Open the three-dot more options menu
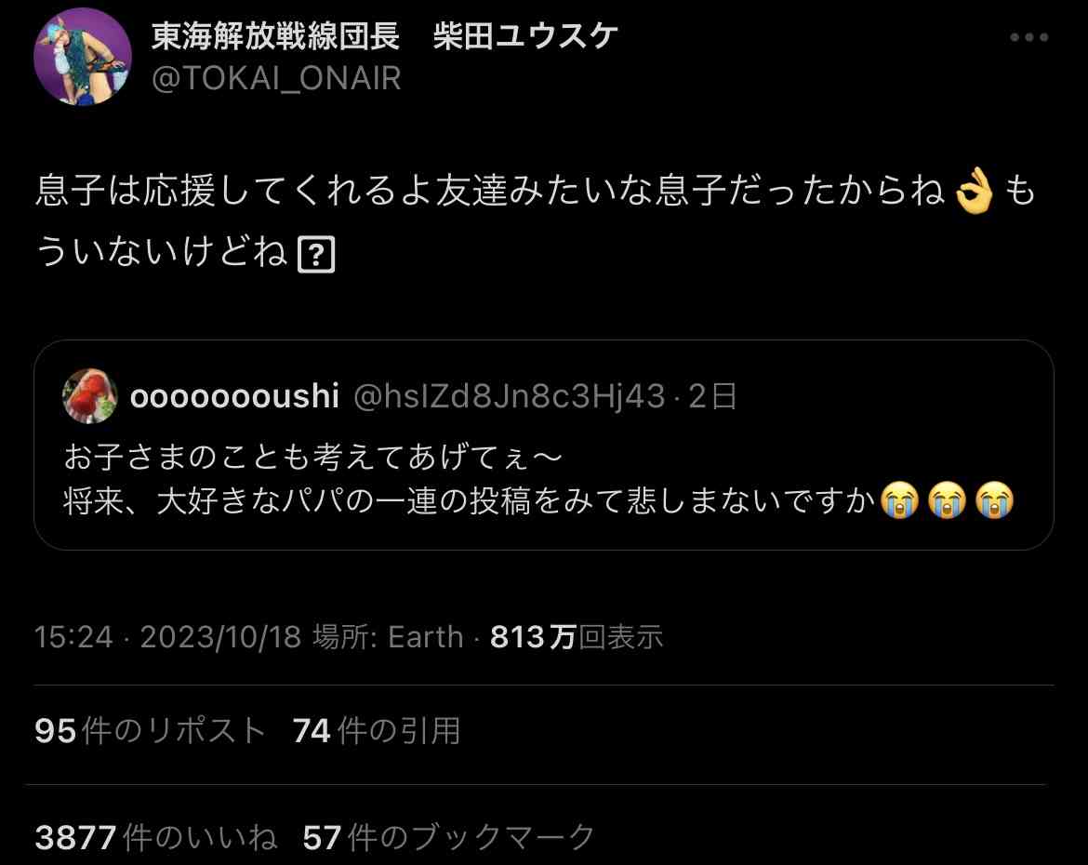Viewport: 1088px width, 865px height. point(1029,37)
